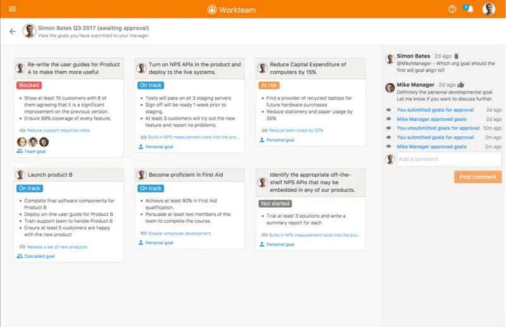The image size is (506, 327).
Task: Open Re-write the user guides goal title
Action: pos(73,68)
